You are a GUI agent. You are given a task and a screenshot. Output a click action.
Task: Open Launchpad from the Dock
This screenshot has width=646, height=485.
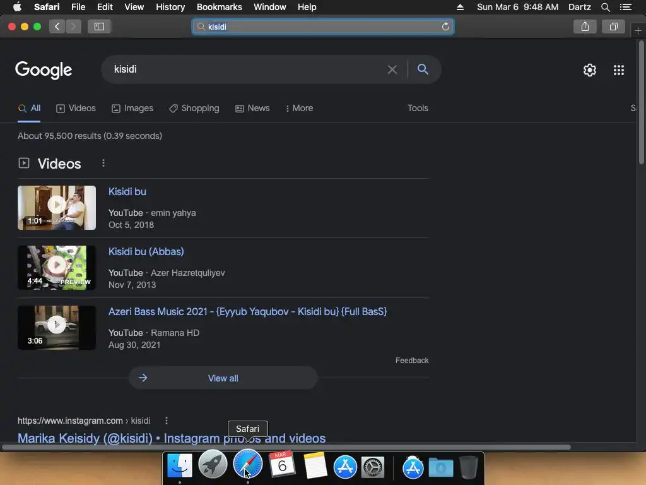pos(213,465)
